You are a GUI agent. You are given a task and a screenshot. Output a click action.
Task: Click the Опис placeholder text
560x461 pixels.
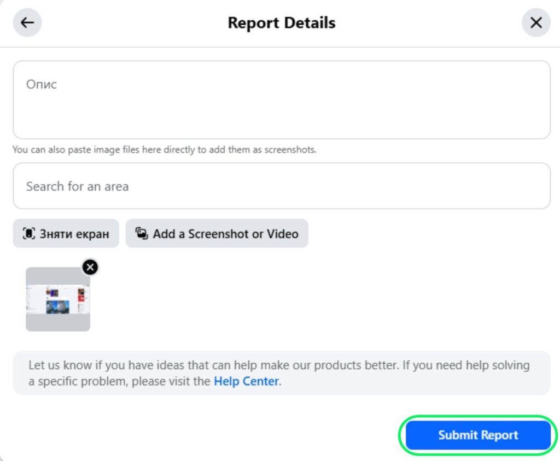pyautogui.click(x=42, y=85)
